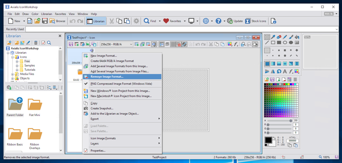
Task: Click the zoom in magnifier in editor toolbar
Action: coord(243,44)
